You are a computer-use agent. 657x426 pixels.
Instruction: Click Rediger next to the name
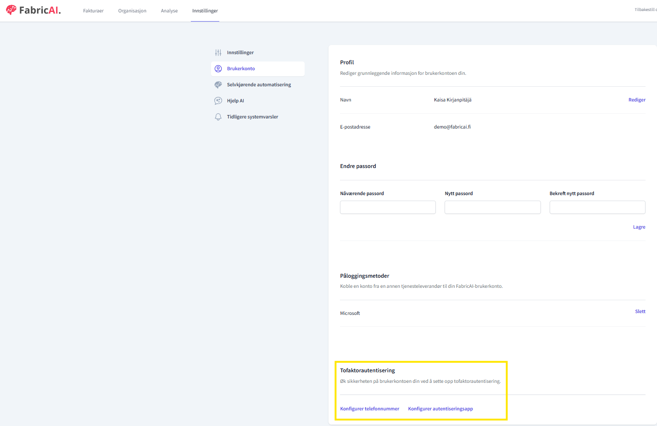637,100
